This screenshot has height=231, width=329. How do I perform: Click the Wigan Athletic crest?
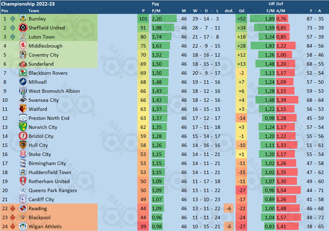23,226
